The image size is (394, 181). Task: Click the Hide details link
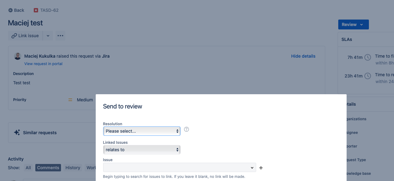303,56
